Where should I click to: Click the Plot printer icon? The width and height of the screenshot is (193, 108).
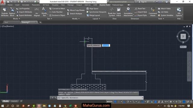(x=22, y=2)
